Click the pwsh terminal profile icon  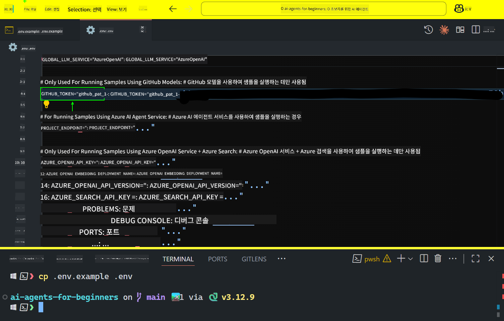(357, 259)
